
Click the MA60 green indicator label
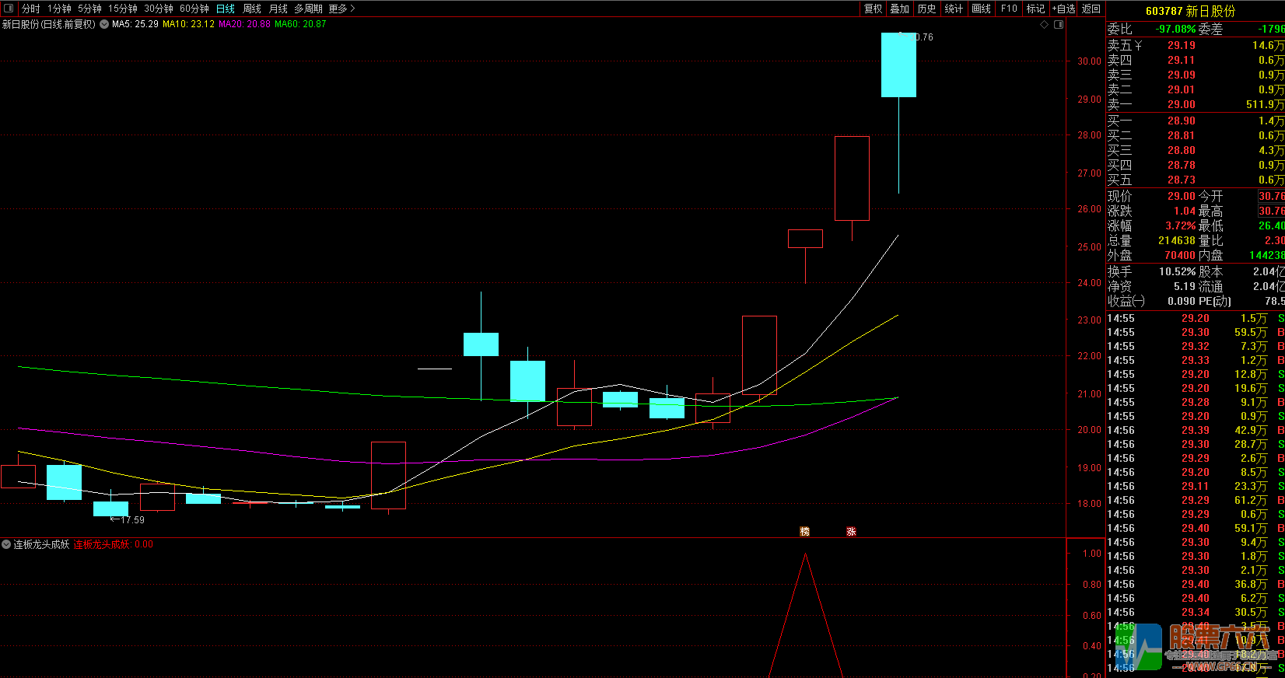tap(300, 24)
